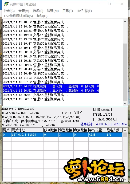
Task: Click log line 13:19:28 交易NPC重新加载完成
Action: point(35,35)
